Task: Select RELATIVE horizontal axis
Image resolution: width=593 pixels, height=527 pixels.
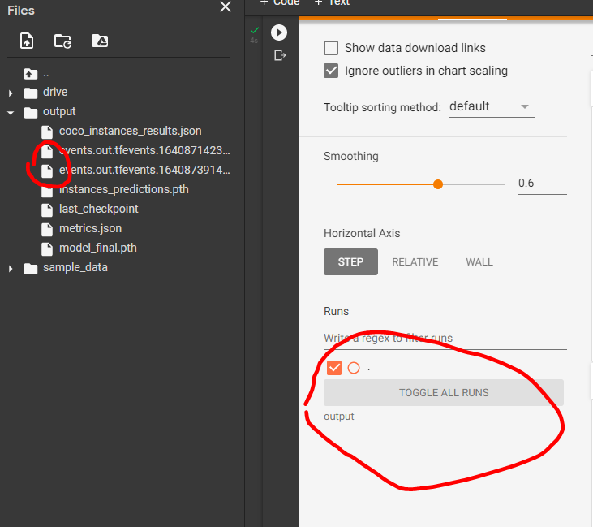Action: pyautogui.click(x=415, y=262)
